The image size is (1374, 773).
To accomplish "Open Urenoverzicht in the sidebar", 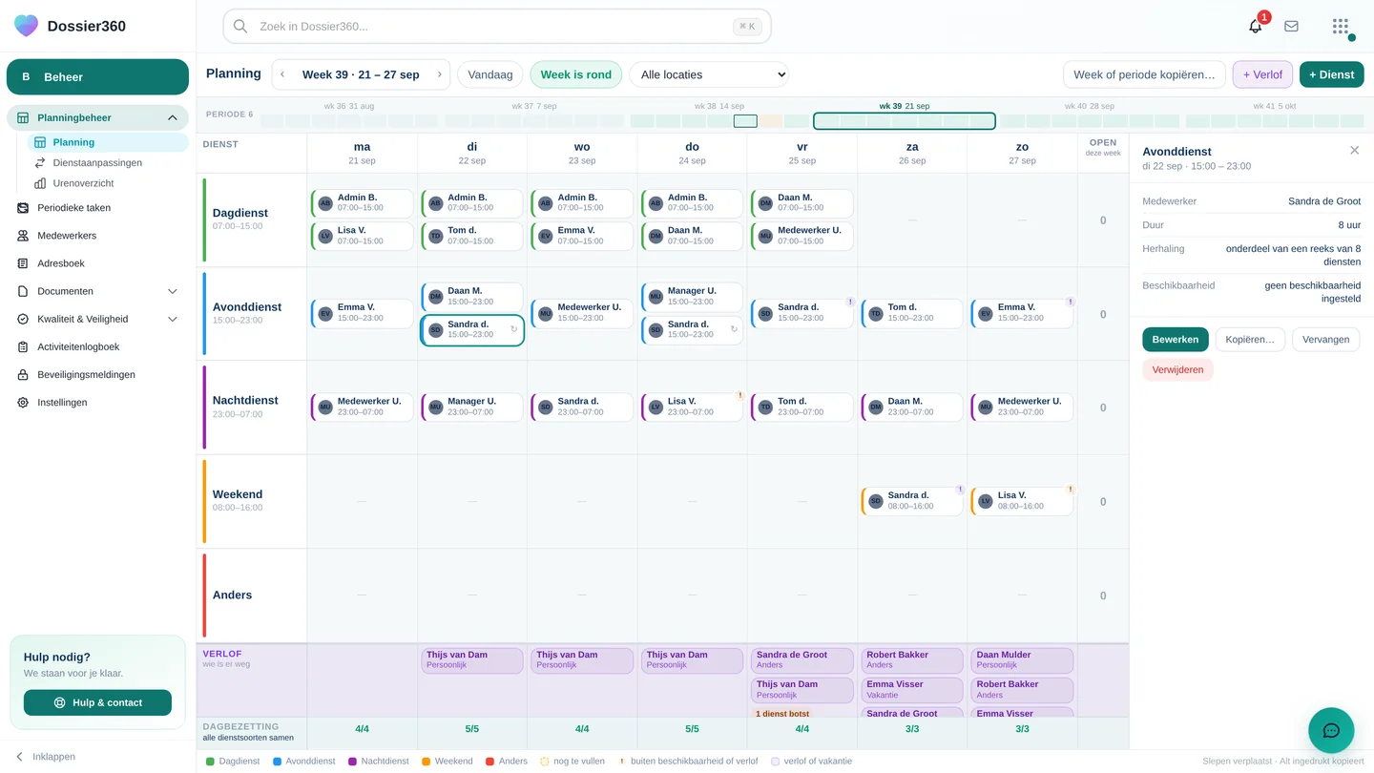I will (x=108, y=183).
